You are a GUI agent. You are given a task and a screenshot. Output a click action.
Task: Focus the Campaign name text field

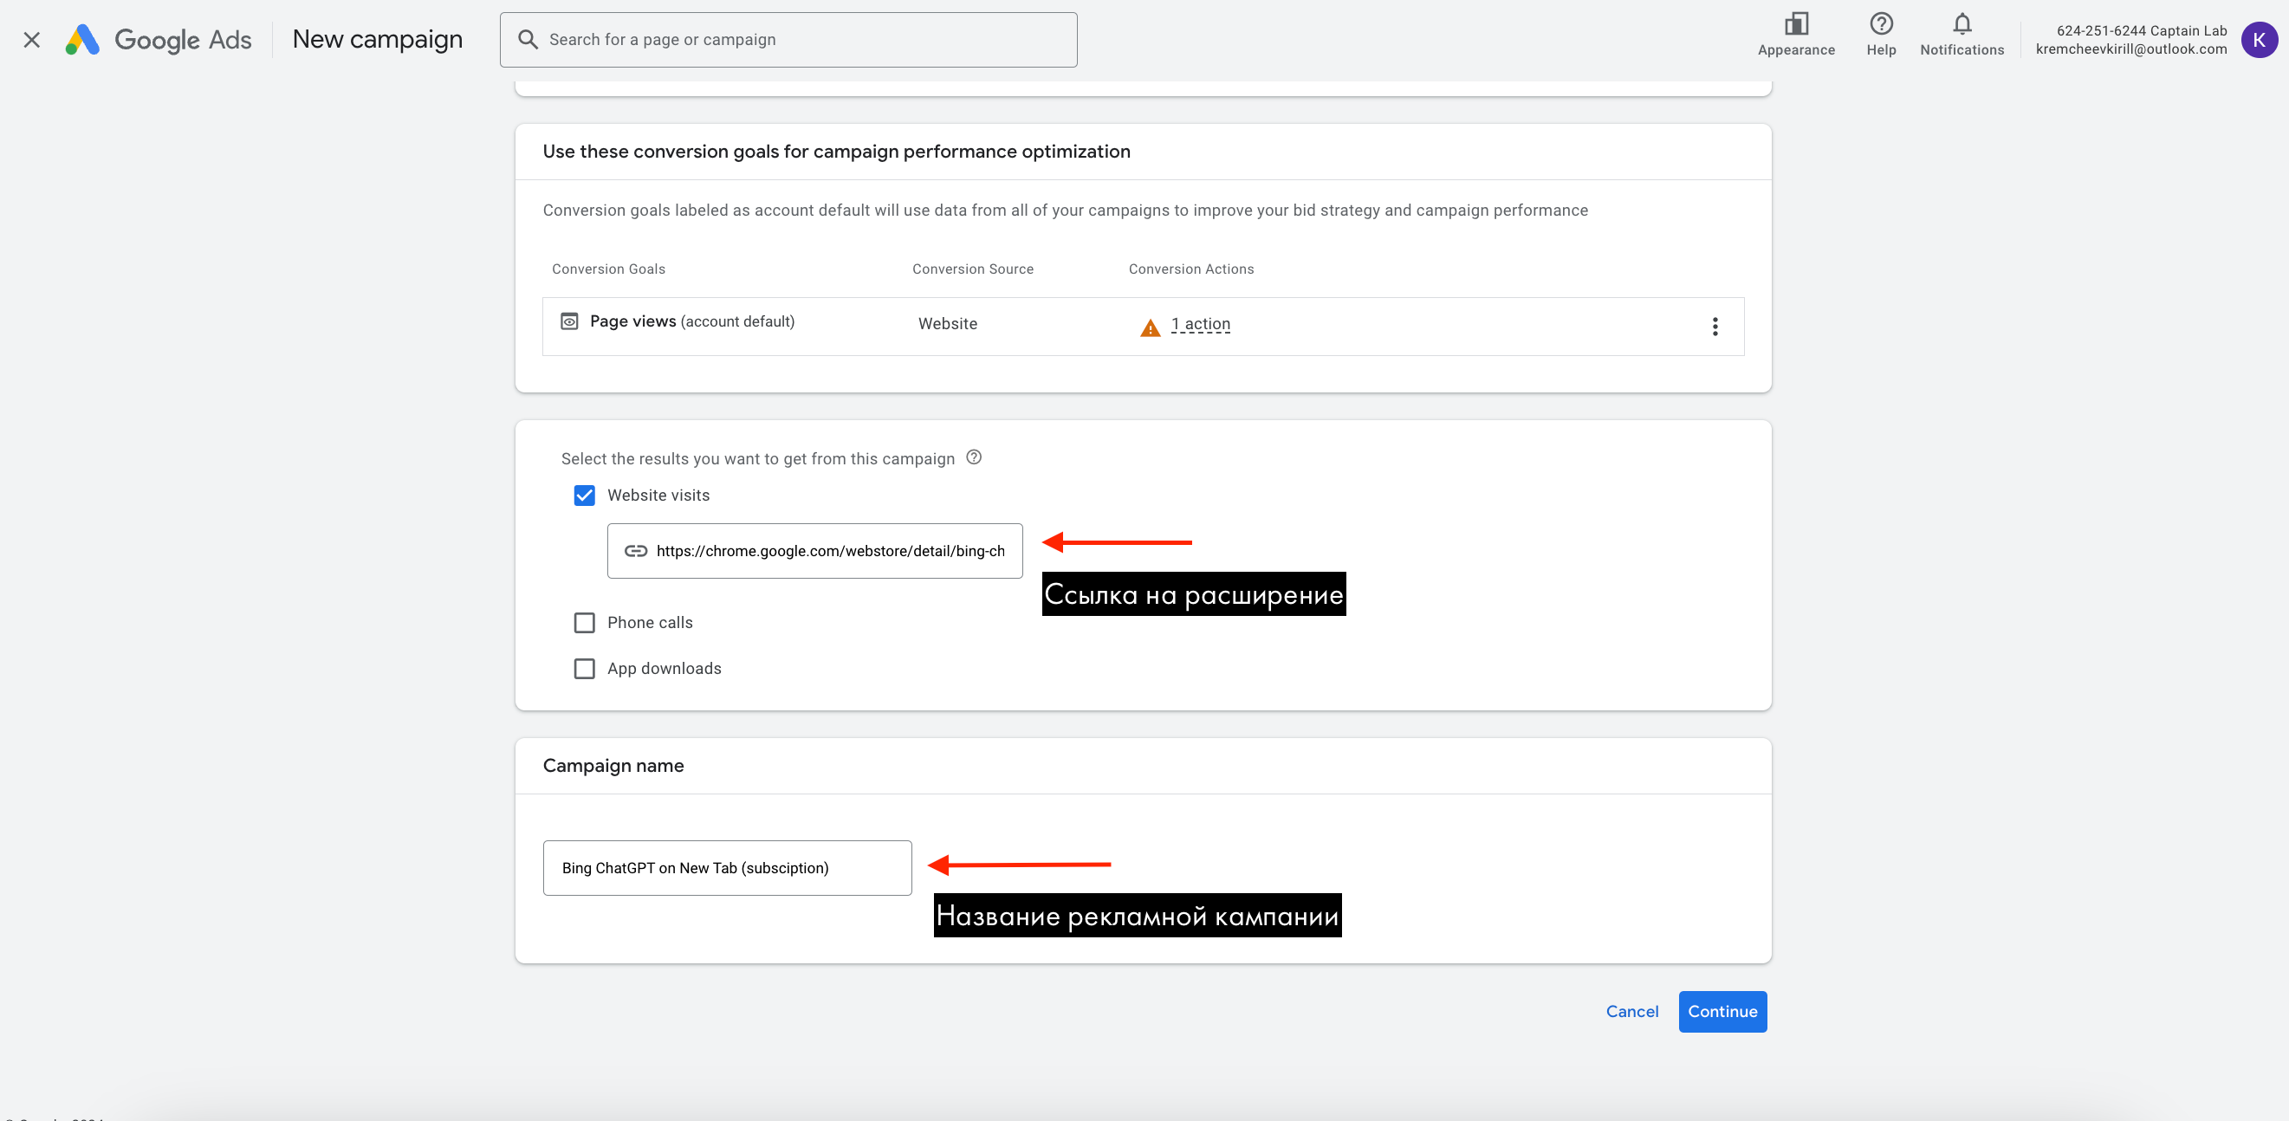tap(726, 868)
